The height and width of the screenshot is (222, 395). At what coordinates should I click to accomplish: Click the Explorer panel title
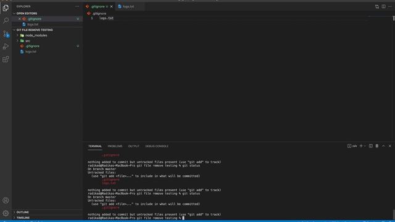23,6
